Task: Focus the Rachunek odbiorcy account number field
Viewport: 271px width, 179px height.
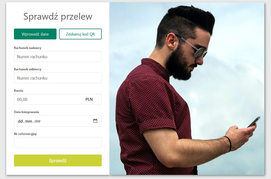Action: pos(58,78)
